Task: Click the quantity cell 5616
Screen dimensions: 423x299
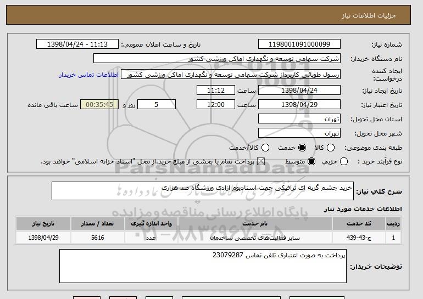Action: pyautogui.click(x=97, y=238)
